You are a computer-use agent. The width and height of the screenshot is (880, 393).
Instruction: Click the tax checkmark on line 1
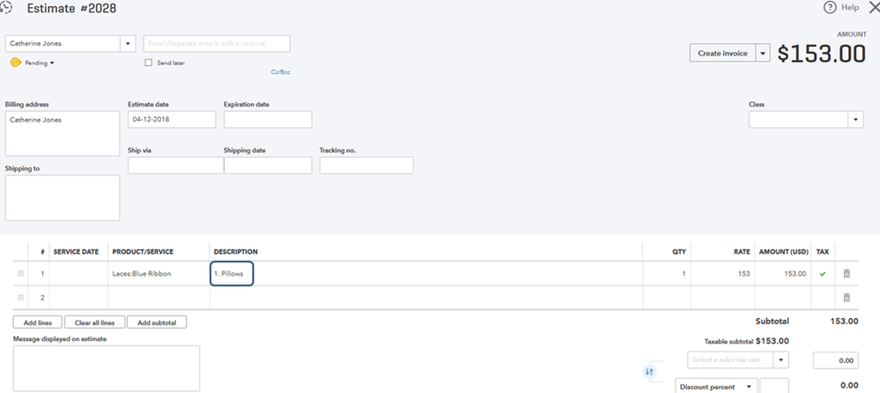(x=823, y=274)
